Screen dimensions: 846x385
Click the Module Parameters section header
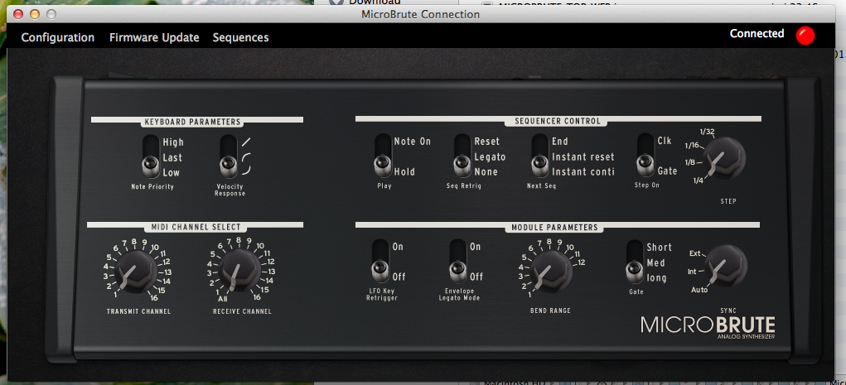pos(554,228)
